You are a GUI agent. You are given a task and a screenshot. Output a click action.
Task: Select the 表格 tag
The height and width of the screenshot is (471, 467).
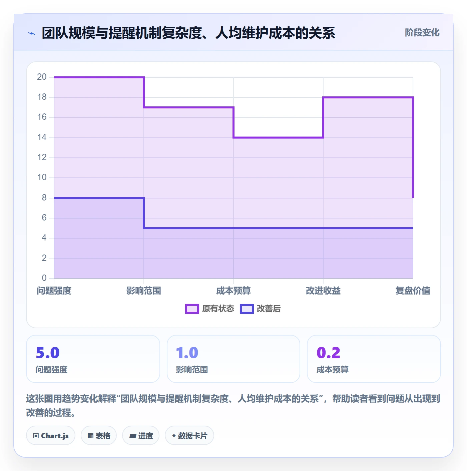coord(99,436)
